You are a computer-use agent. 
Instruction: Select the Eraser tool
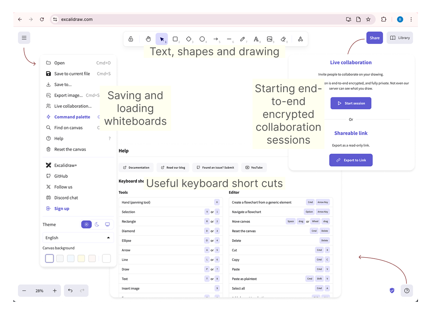[283, 39]
